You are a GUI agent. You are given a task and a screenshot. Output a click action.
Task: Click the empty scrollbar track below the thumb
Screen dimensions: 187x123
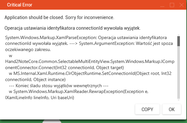pyautogui.click(x=179, y=72)
